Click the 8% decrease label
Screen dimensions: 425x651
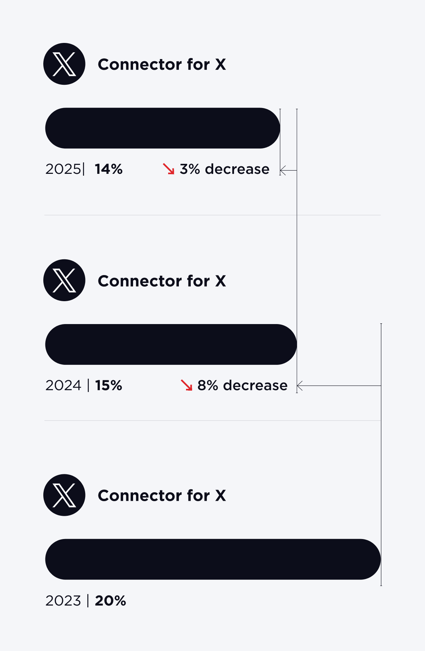(242, 386)
